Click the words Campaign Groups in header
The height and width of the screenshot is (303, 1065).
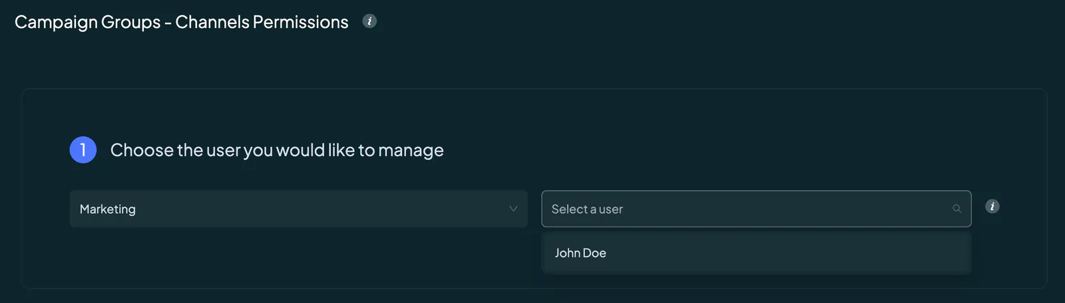pos(88,22)
